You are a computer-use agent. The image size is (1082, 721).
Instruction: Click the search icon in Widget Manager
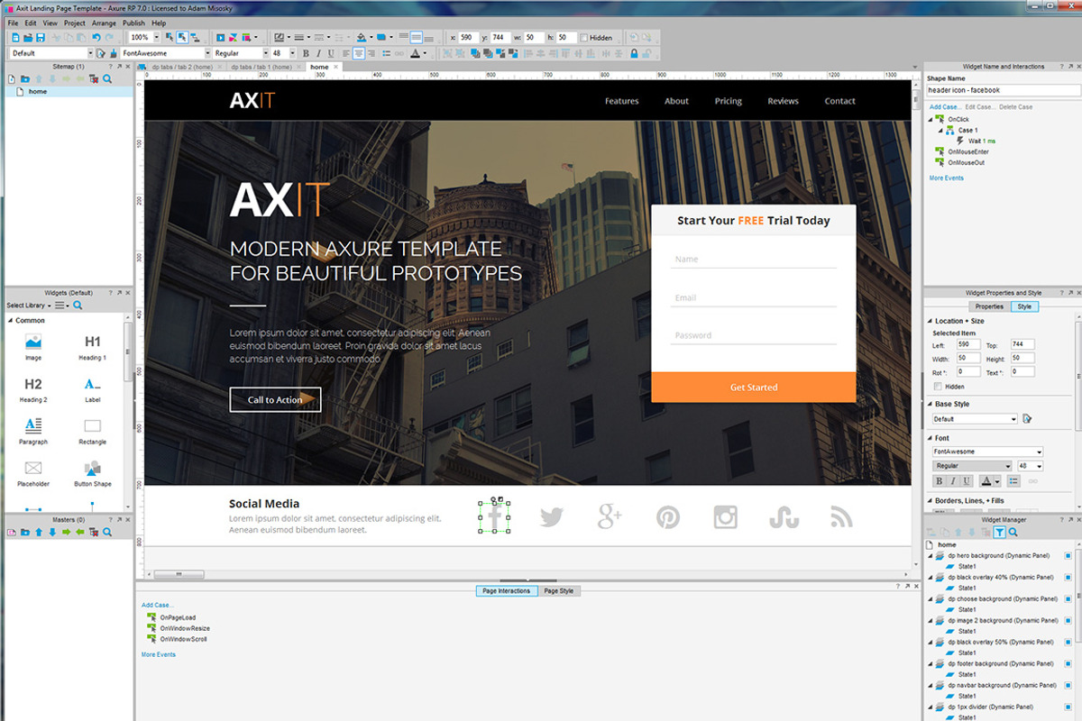(x=1013, y=533)
